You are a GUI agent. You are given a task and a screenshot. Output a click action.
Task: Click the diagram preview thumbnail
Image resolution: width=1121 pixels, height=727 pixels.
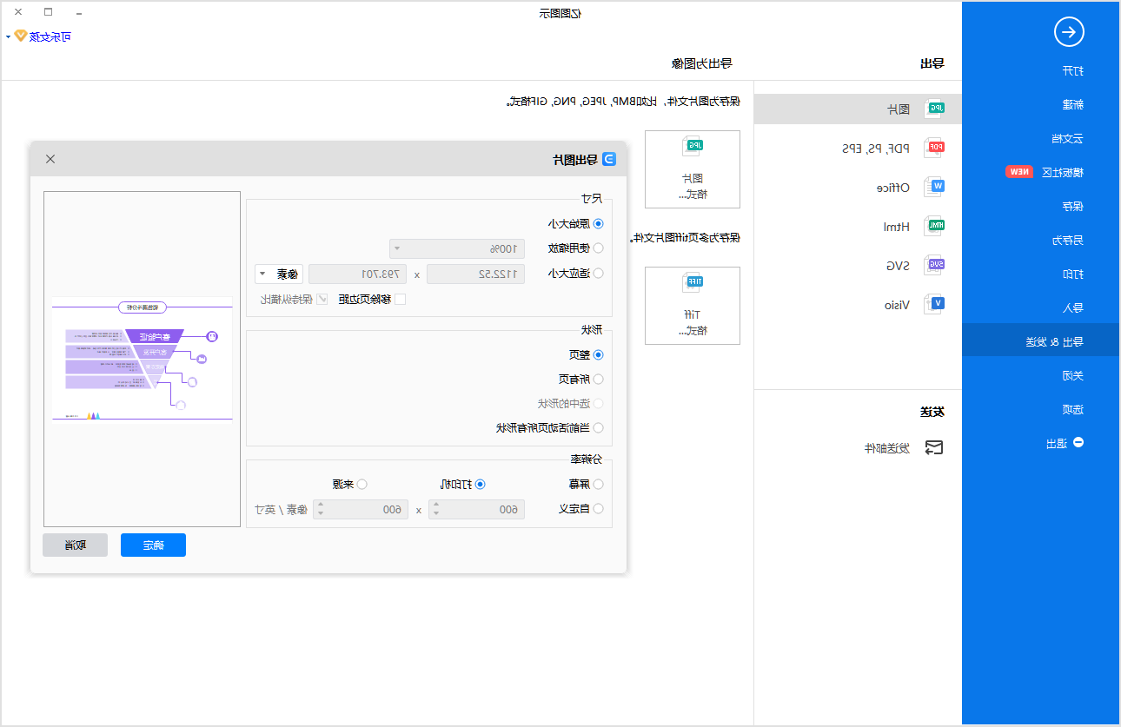142,359
